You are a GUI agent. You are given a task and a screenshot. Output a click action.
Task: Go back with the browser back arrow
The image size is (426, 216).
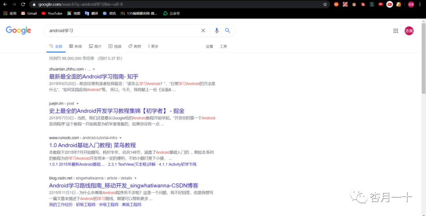point(5,4)
